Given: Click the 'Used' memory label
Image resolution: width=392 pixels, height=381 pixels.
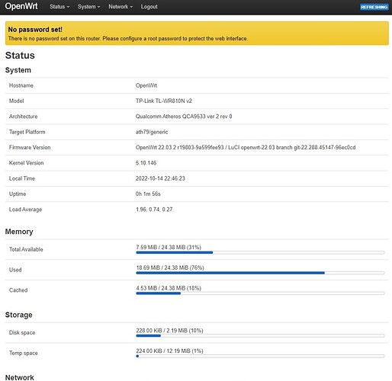Looking at the screenshot, I should pos(15,270).
